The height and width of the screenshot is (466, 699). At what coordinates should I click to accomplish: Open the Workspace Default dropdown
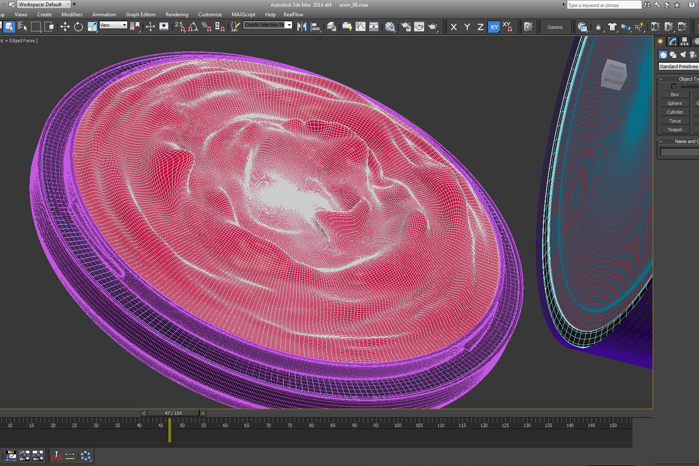(x=44, y=4)
